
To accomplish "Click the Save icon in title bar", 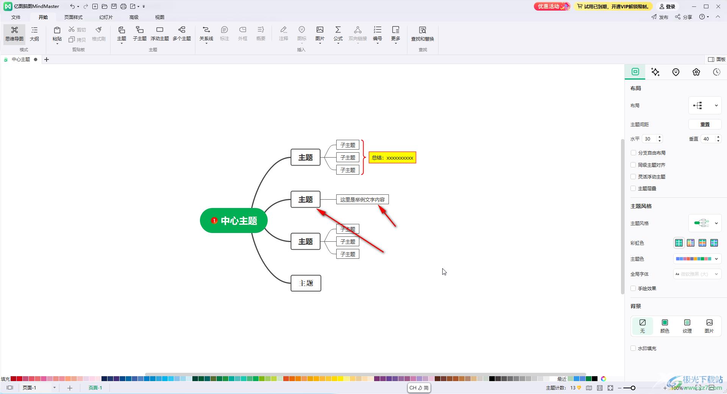I will (x=114, y=6).
